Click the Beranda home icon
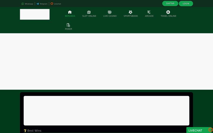Viewport: 213px width, 133px height. point(70,12)
